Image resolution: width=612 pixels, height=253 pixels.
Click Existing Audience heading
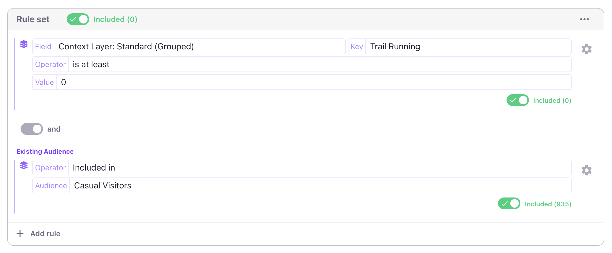[45, 151]
